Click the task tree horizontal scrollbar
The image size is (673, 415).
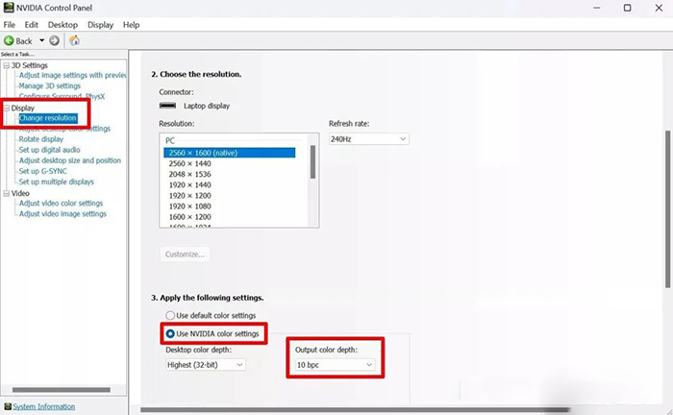62,390
